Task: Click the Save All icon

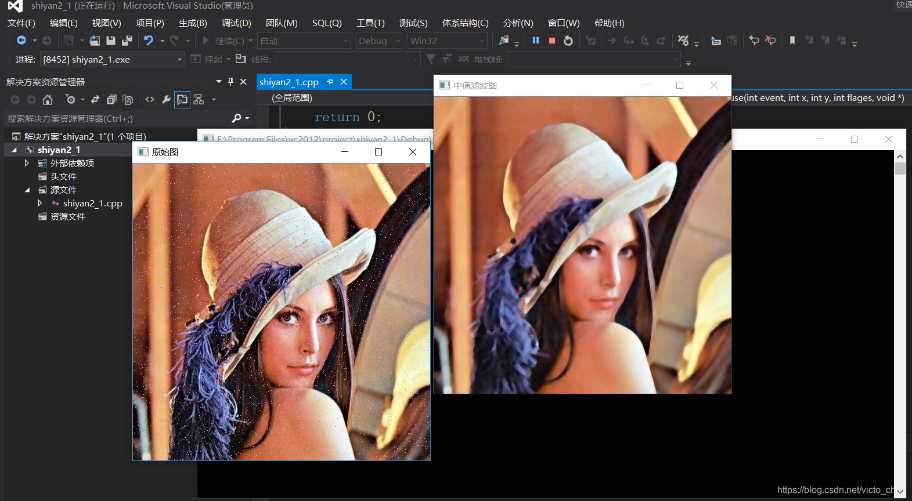Action: 127,41
